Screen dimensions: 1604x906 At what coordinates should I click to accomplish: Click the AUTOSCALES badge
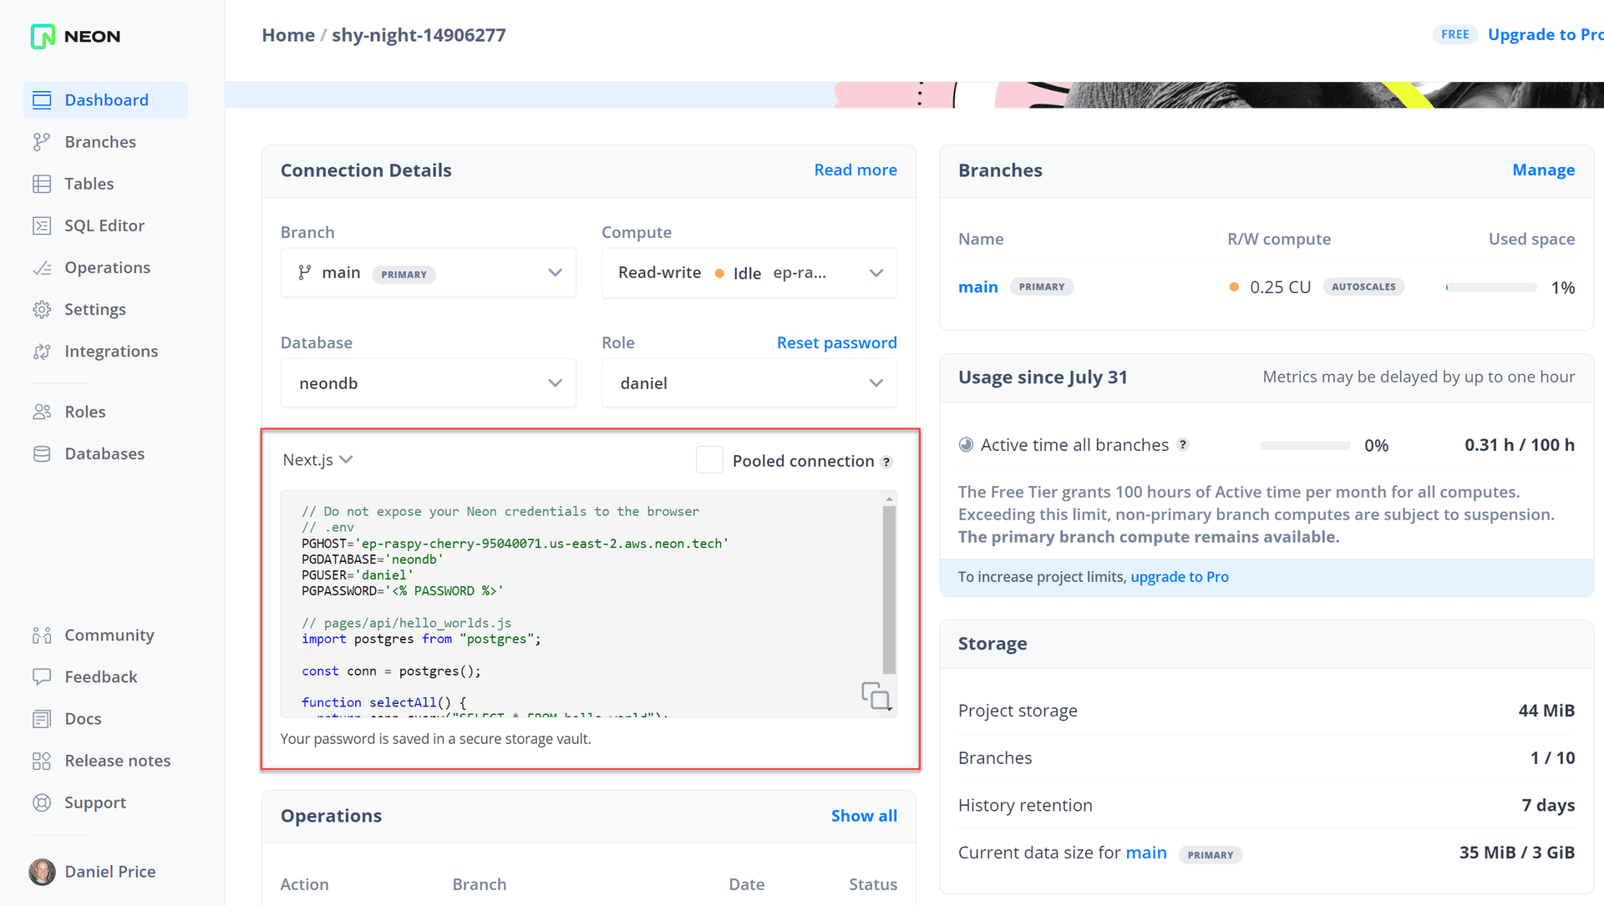tap(1363, 287)
